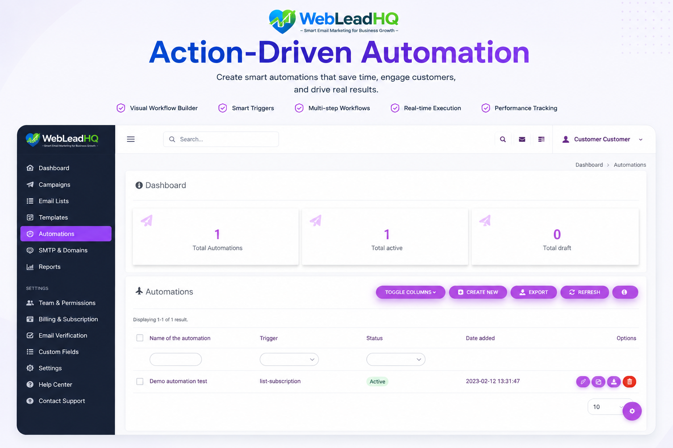Click the Create New button
This screenshot has width=673, height=448.
(x=478, y=292)
